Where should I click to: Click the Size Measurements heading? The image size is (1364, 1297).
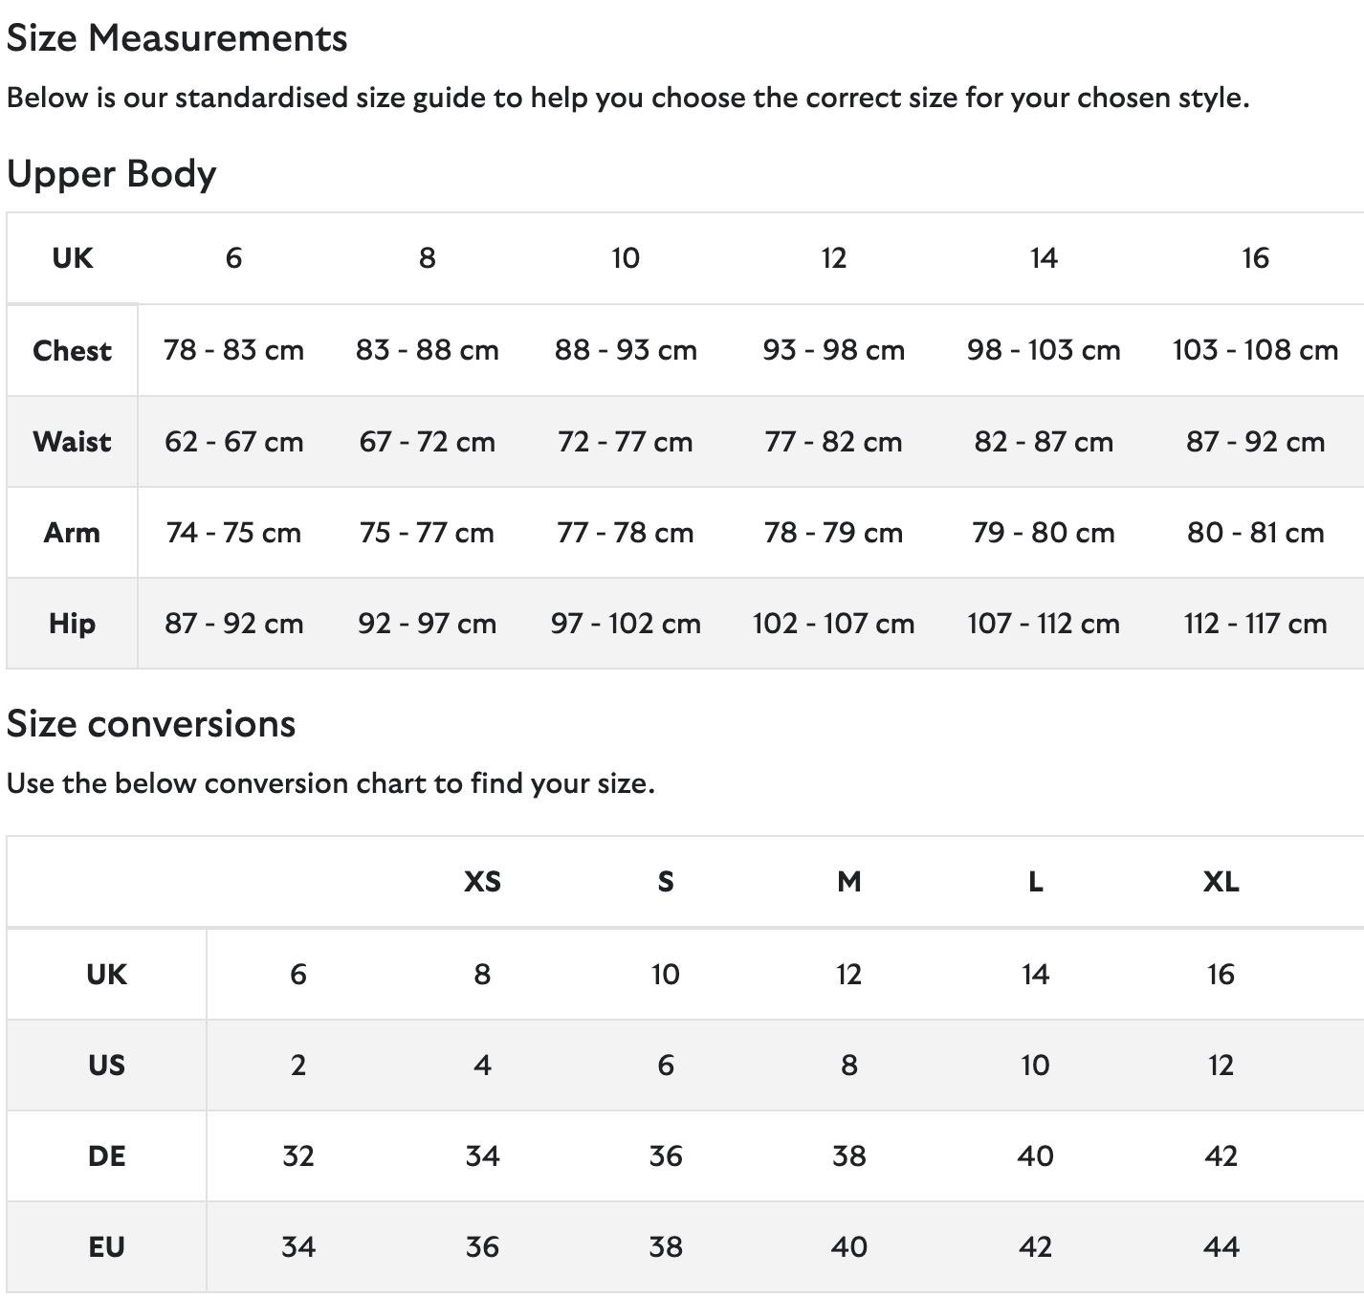[177, 39]
